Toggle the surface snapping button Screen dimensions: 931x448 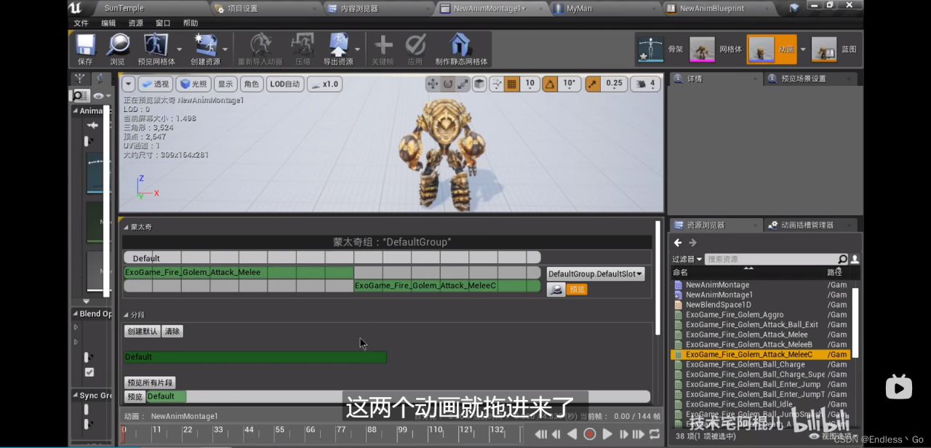pos(497,84)
